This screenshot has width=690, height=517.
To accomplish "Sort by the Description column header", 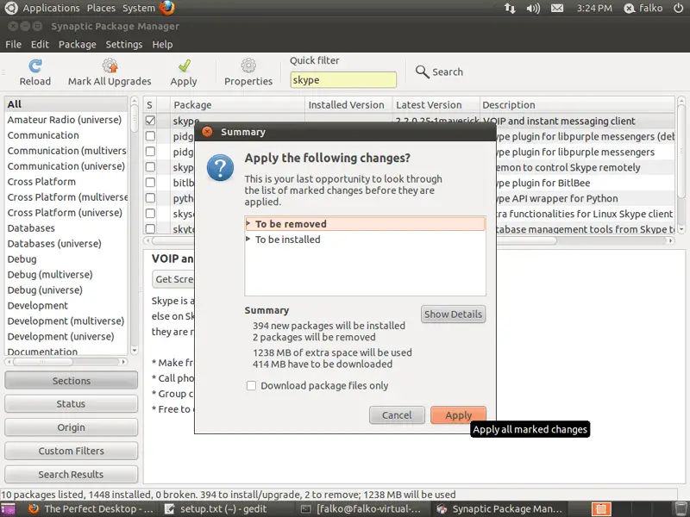I will pos(577,104).
